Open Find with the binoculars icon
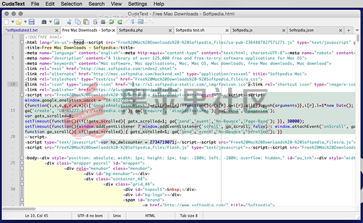The width and height of the screenshot is (363, 223). pyautogui.click(x=44, y=22)
